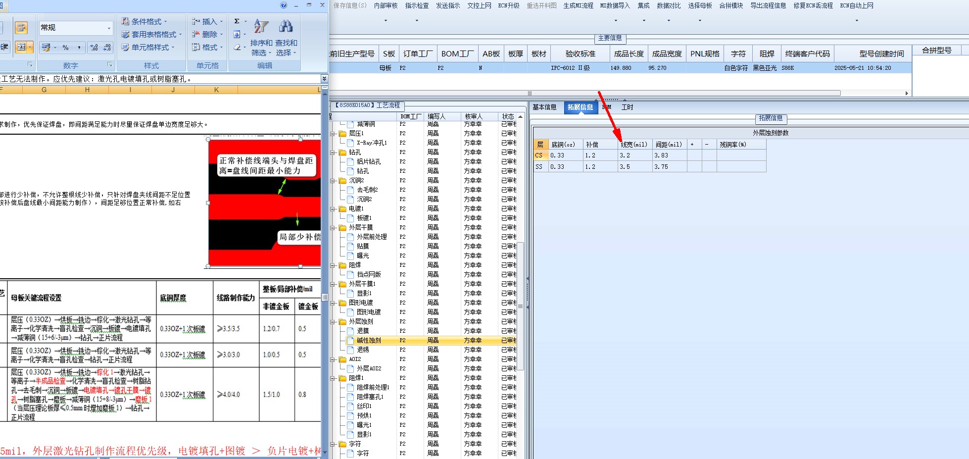Screen dimensions: 969x459
Task: Click the Clear eraser icon
Action: tap(237, 47)
